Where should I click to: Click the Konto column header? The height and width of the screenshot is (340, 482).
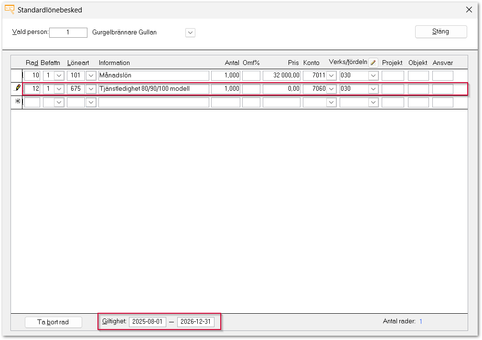click(311, 63)
